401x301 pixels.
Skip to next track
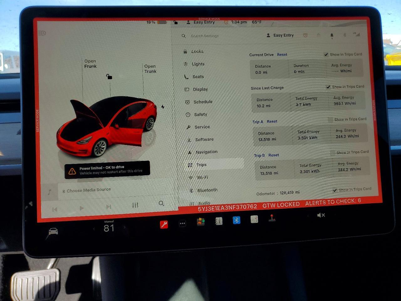click(109, 207)
